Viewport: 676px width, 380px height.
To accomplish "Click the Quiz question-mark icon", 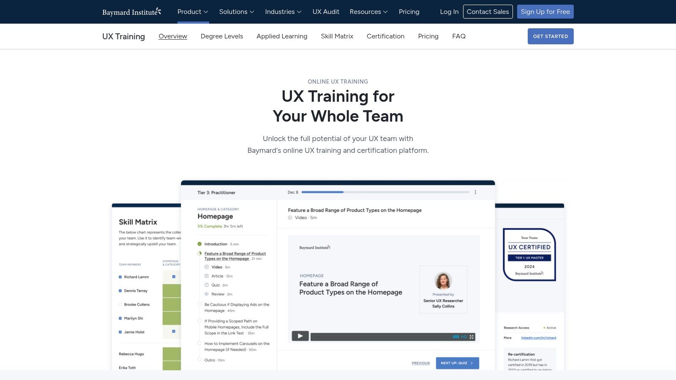I will tap(207, 285).
